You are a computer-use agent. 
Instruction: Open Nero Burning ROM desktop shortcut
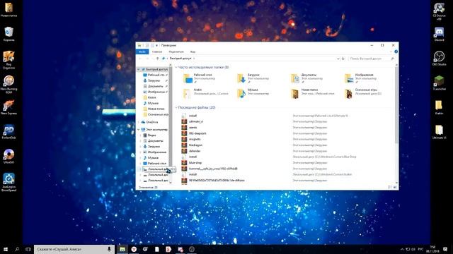coord(8,84)
